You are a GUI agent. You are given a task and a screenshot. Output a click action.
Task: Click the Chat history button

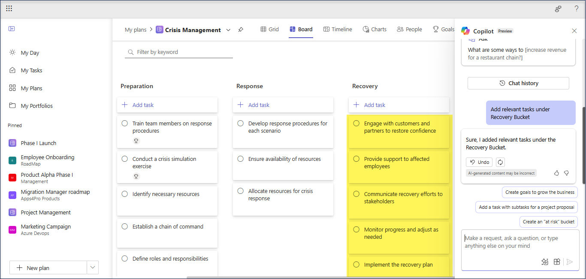(518, 83)
